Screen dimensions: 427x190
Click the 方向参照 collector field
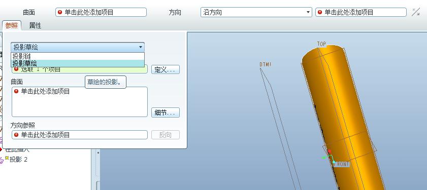(x=80, y=135)
